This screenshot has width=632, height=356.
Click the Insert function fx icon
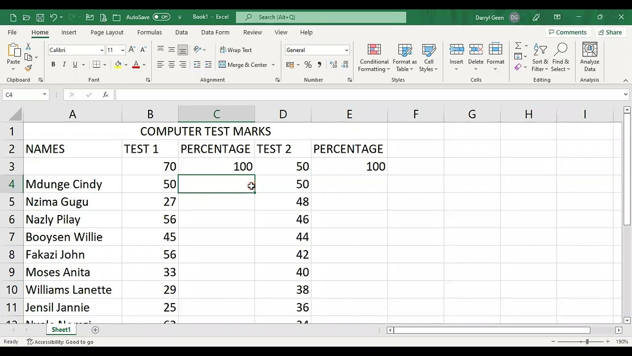105,94
